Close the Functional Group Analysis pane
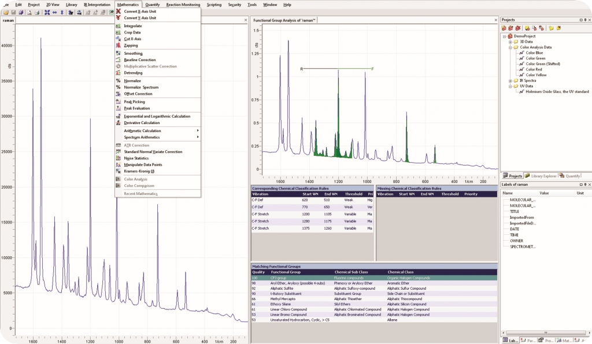Viewport: 592px width, 344px height. (x=495, y=20)
